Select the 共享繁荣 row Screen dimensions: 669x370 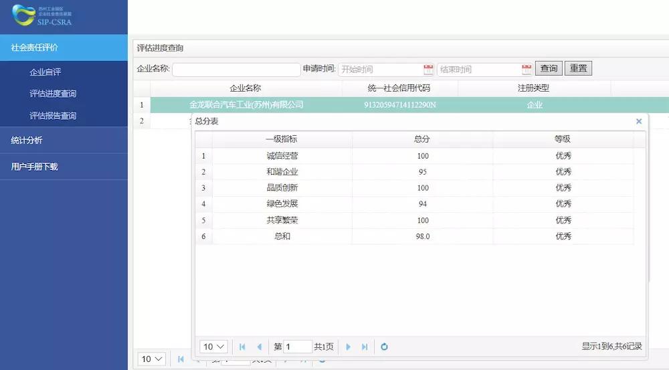pyautogui.click(x=414, y=220)
